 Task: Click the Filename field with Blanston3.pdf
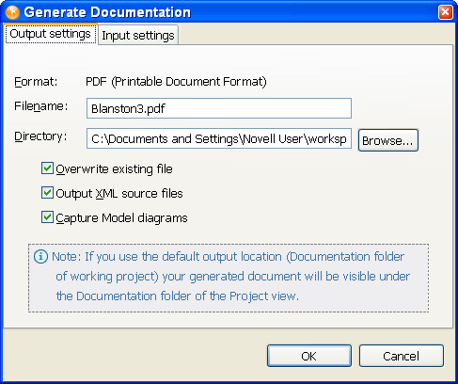click(219, 108)
